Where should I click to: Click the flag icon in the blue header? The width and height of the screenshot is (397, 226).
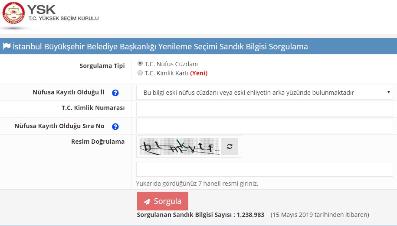(x=7, y=46)
